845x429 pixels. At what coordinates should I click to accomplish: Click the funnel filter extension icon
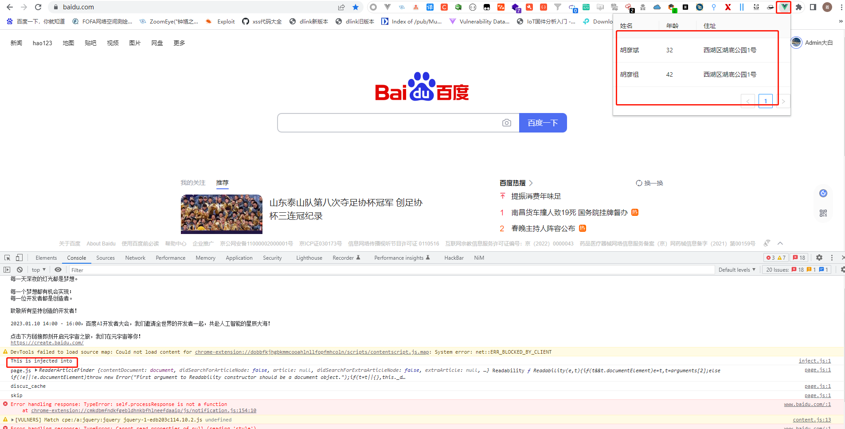pos(558,7)
